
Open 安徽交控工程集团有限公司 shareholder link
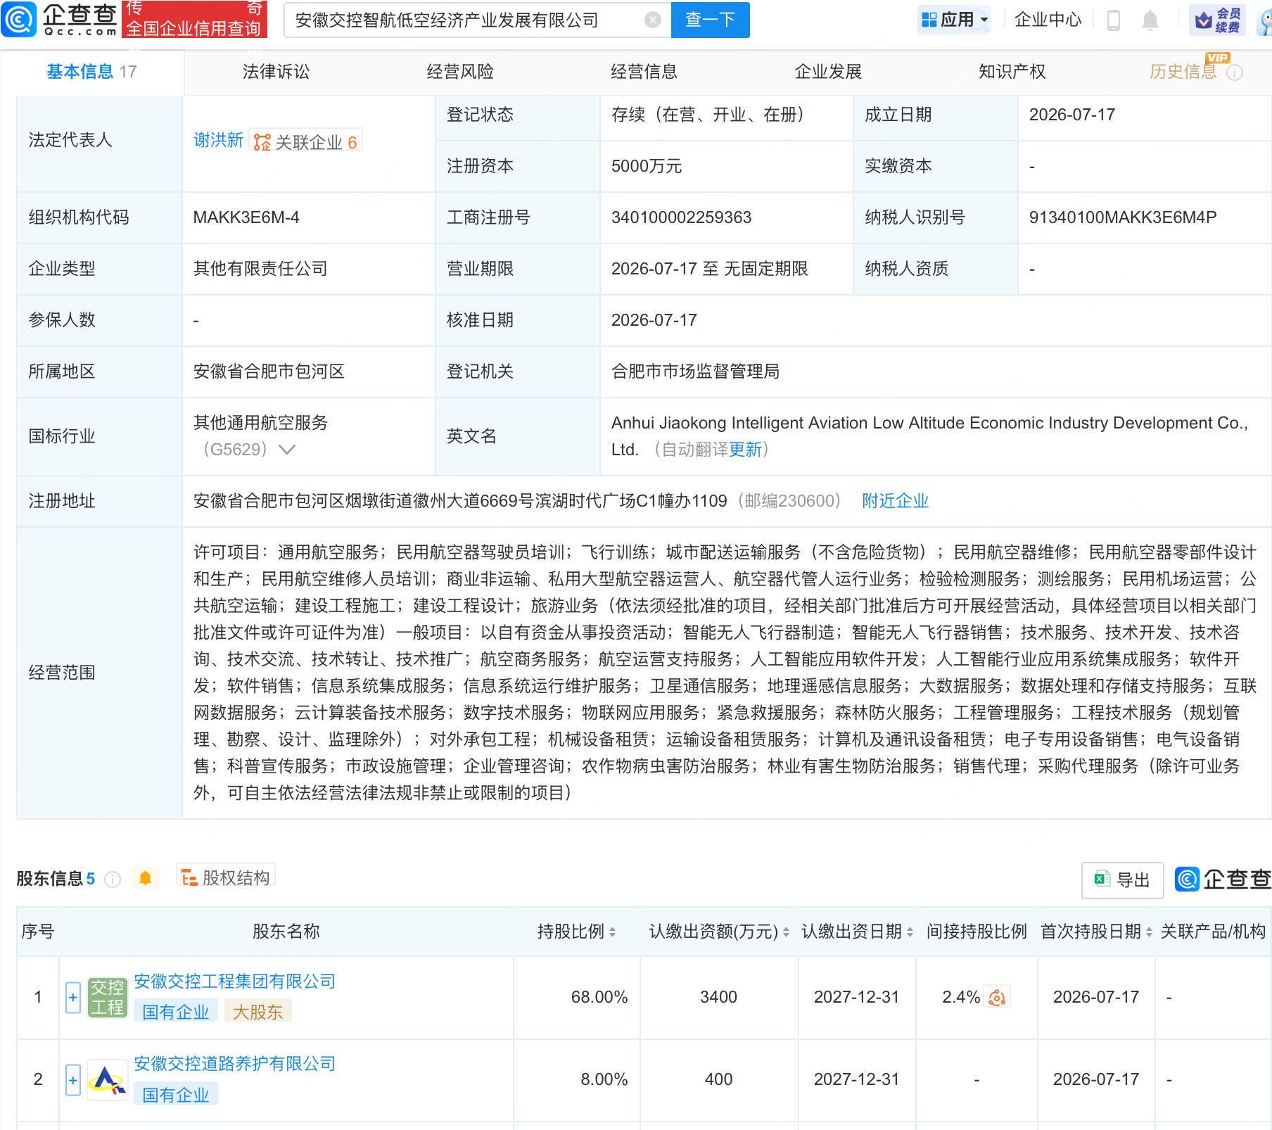pyautogui.click(x=235, y=982)
